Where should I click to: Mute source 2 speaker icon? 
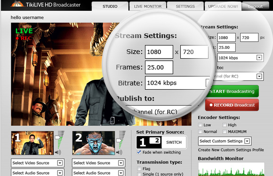coord(119,153)
